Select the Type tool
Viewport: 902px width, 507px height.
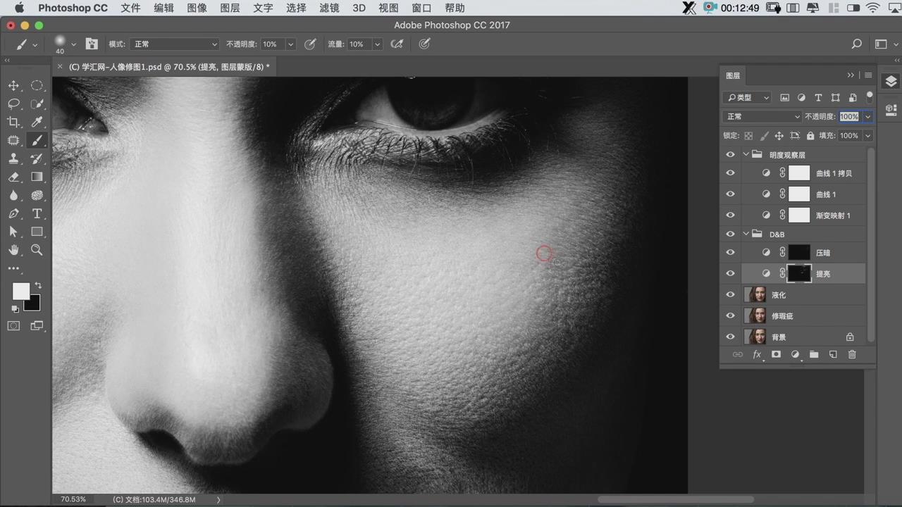coord(37,213)
